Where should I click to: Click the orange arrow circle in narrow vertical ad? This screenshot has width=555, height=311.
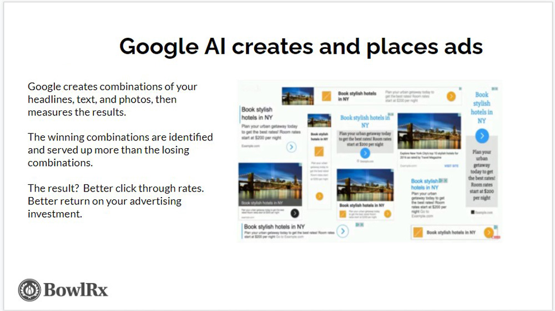pyautogui.click(x=319, y=196)
